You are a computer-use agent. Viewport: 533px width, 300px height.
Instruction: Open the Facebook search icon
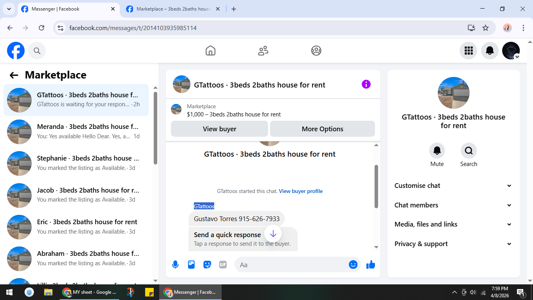pyautogui.click(x=37, y=51)
